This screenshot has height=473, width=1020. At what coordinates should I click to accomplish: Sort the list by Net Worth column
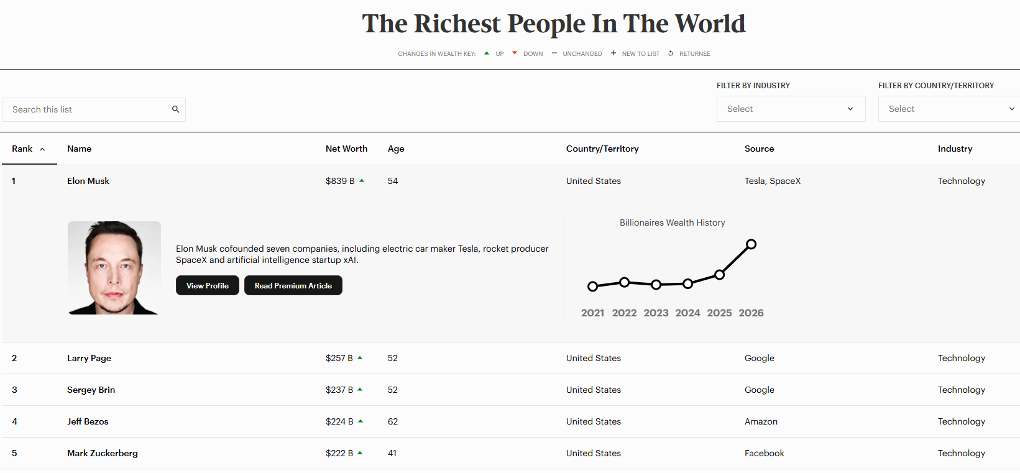[x=346, y=149]
